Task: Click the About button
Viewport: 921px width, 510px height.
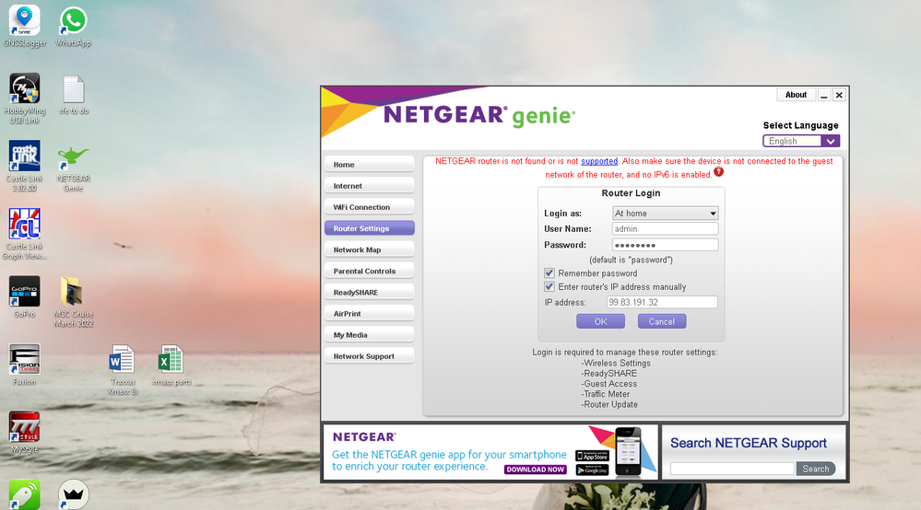Action: coord(796,95)
